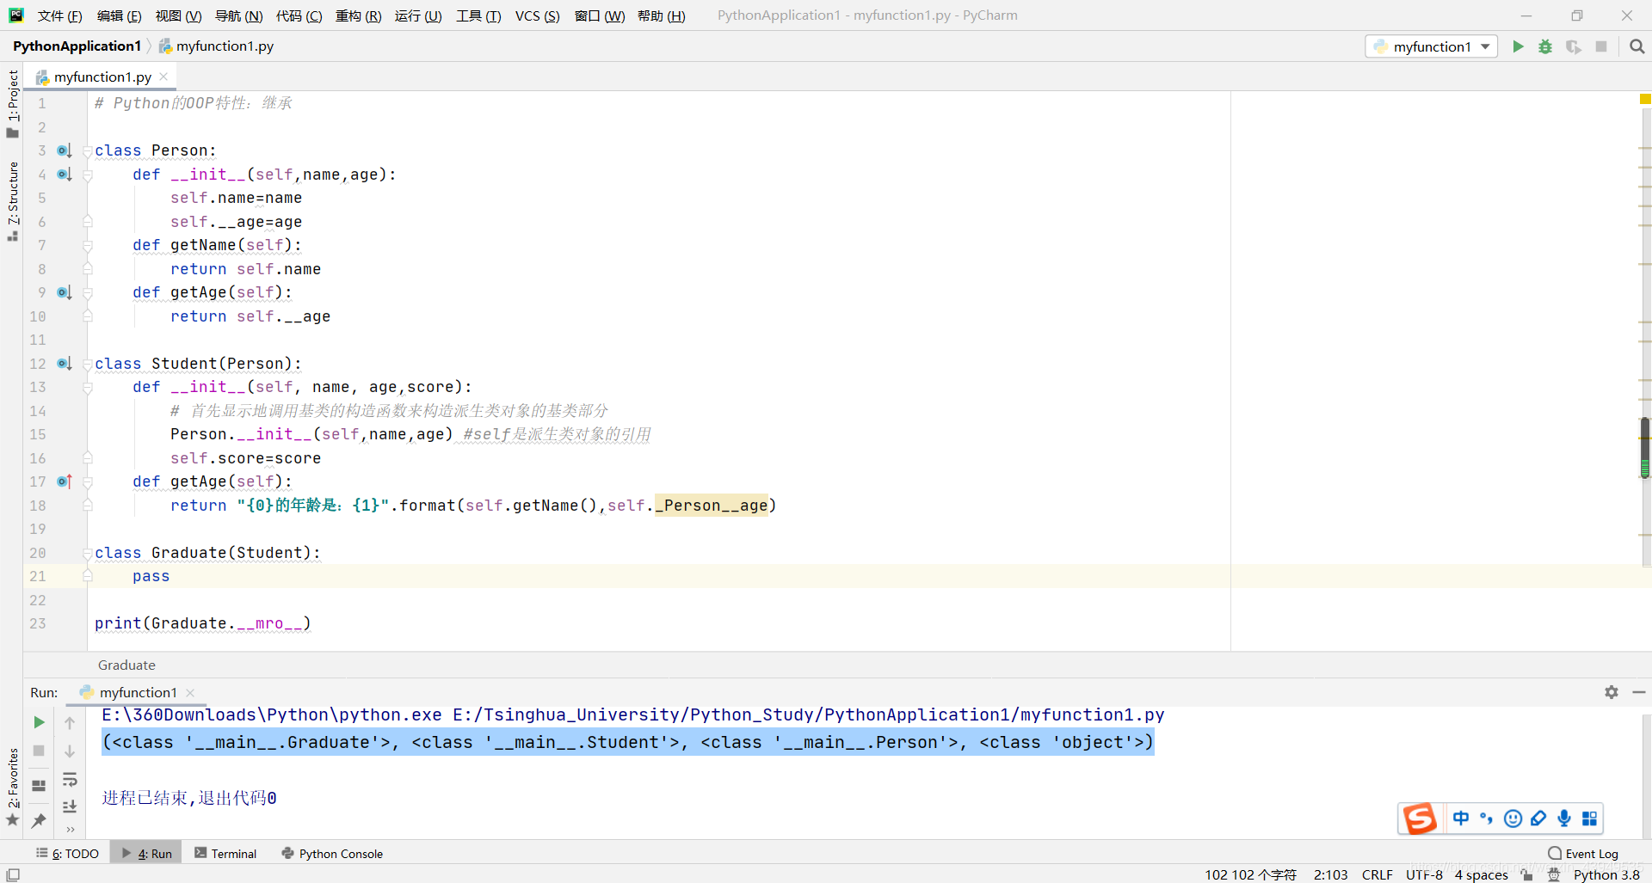Toggle file read-only lock icon

point(1527,874)
